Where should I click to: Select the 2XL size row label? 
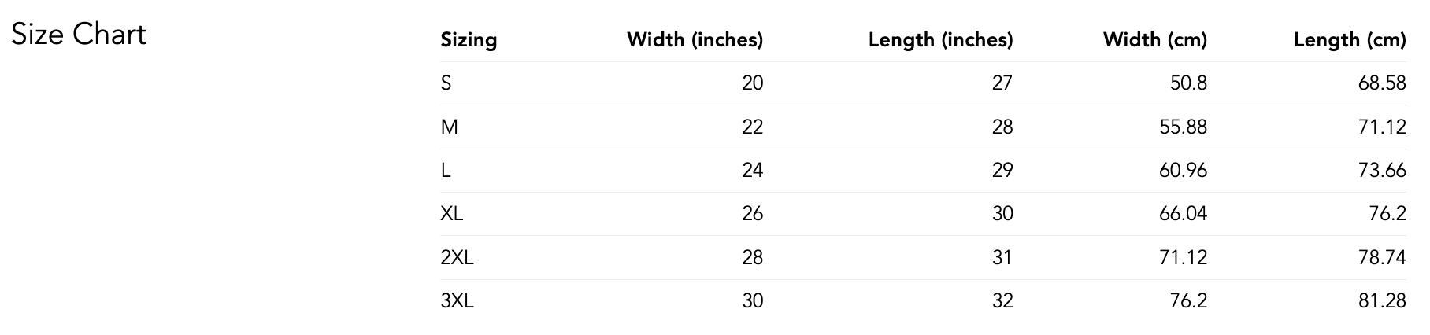(x=457, y=257)
